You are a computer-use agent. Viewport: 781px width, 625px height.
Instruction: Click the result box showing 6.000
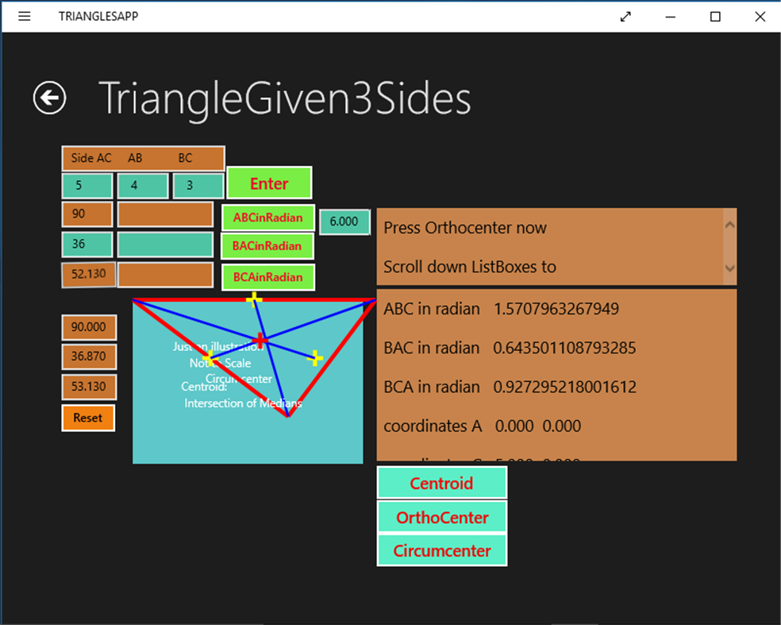[344, 222]
